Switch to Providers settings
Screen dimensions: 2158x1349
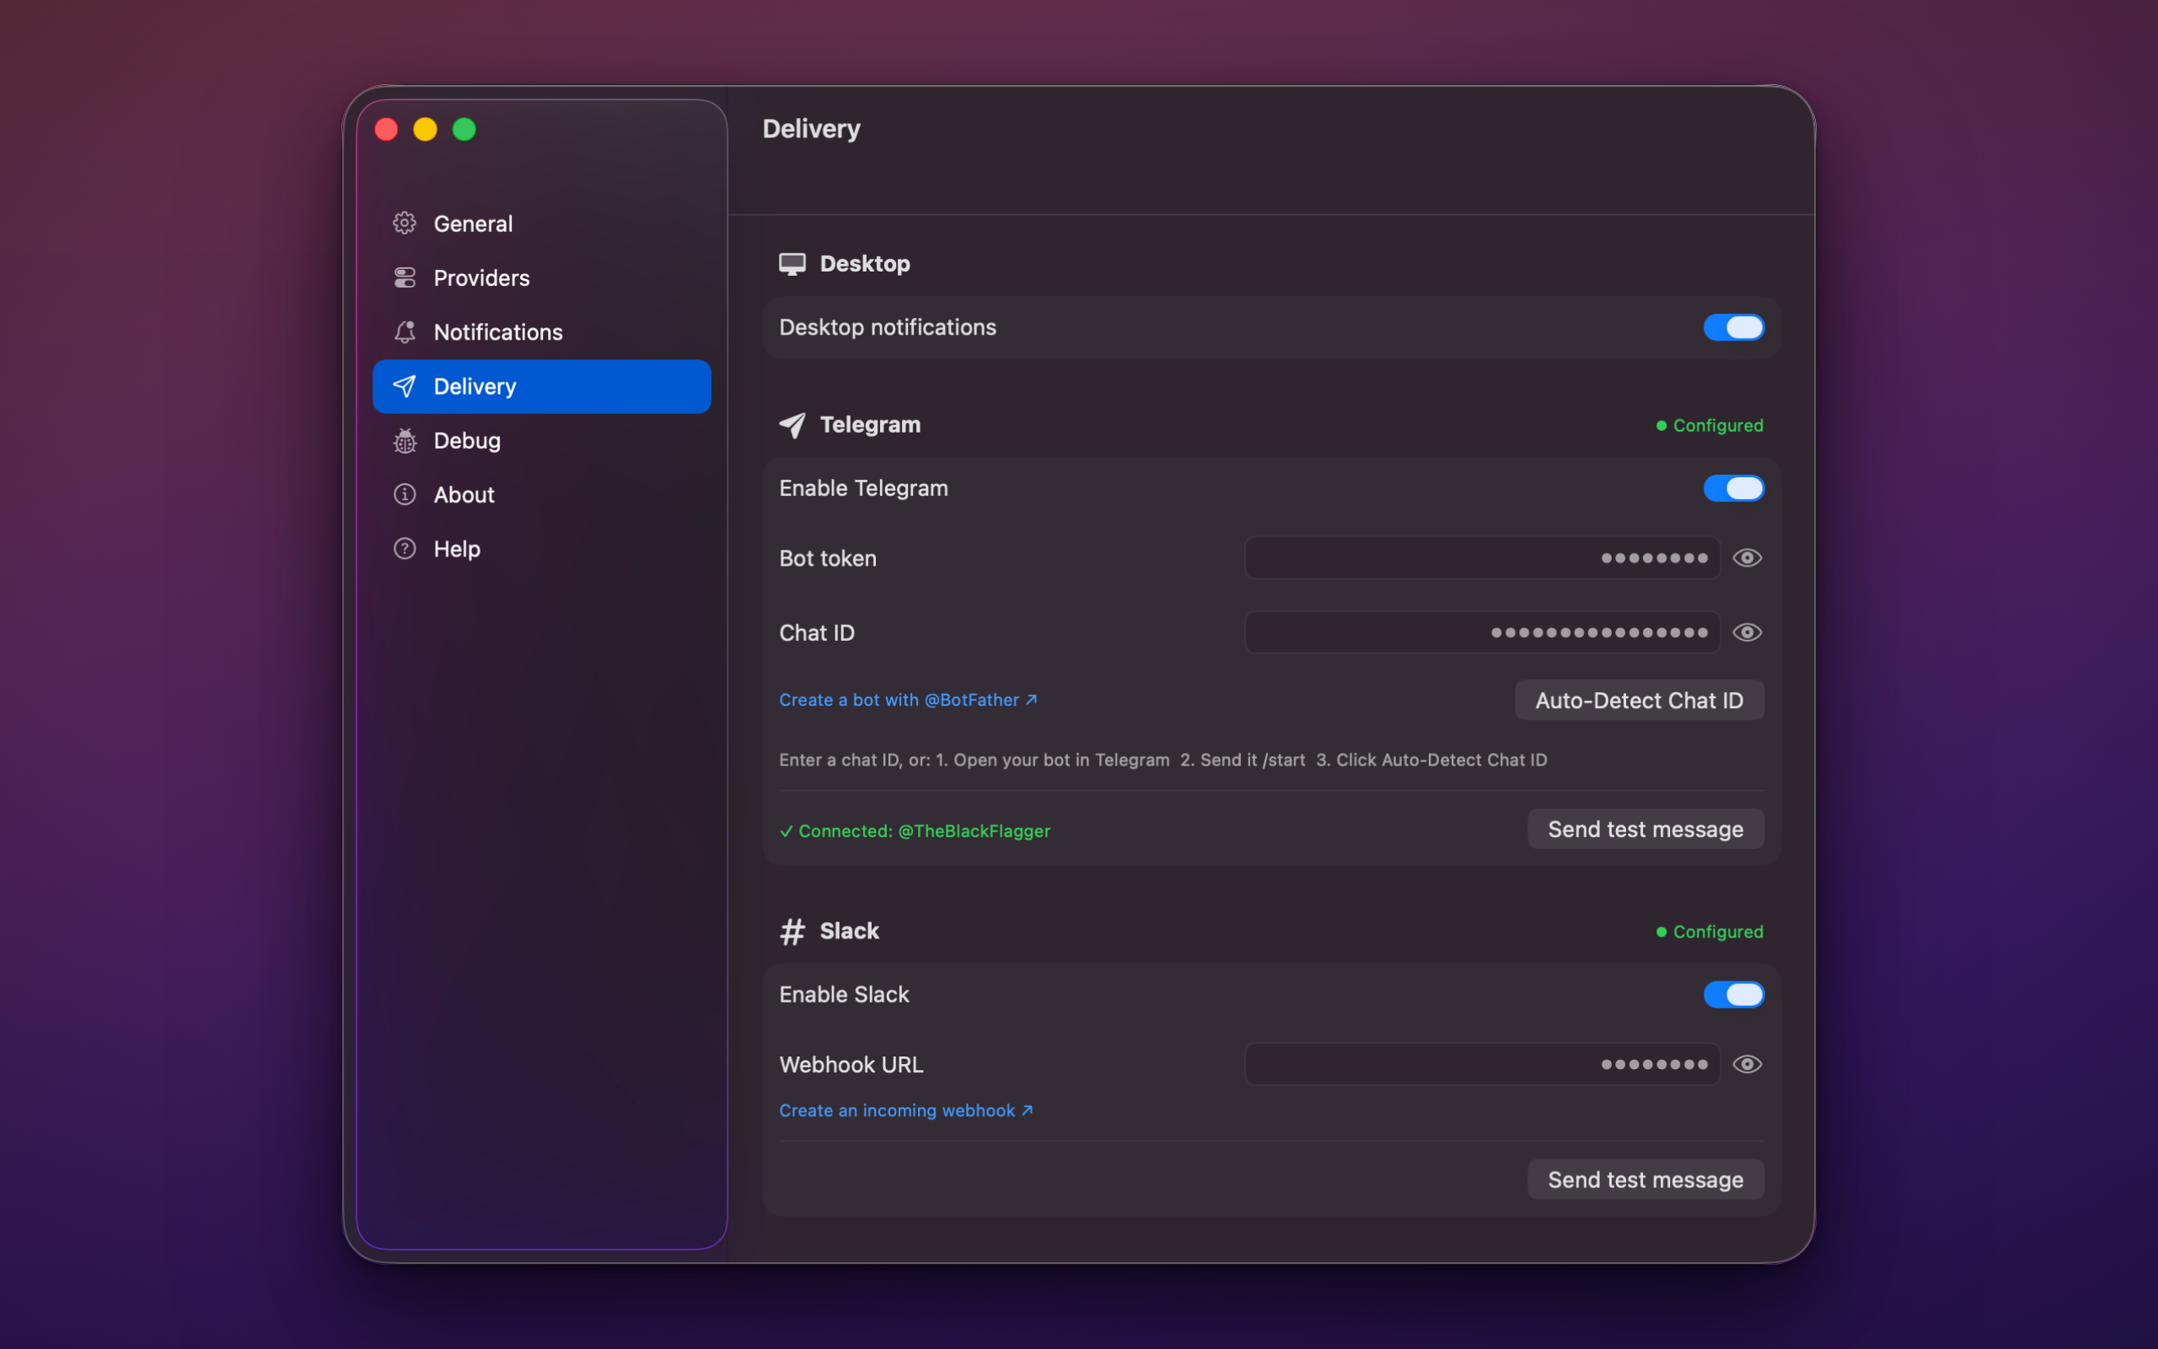tap(541, 277)
